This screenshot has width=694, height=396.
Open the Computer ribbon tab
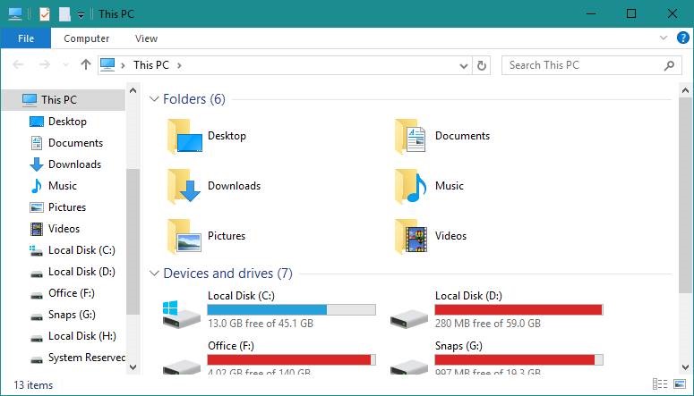point(86,38)
